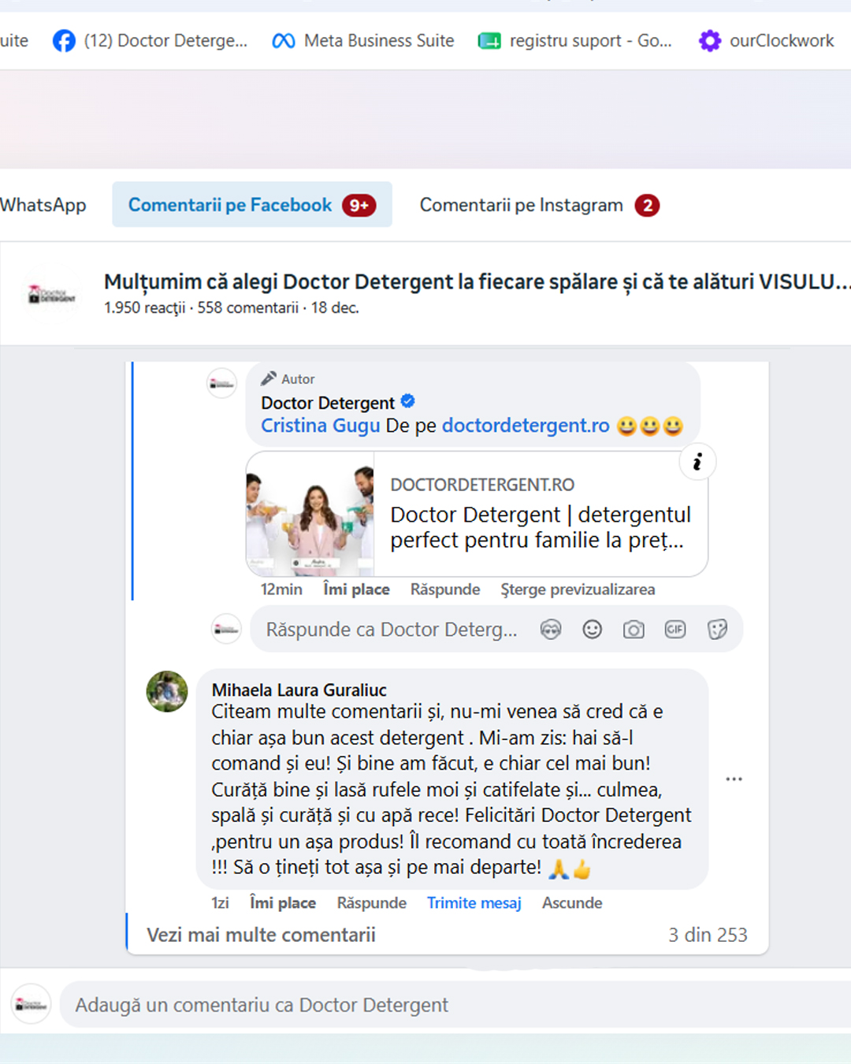
Task: Select the Comentarii pe Instagram tab
Action: pos(539,205)
